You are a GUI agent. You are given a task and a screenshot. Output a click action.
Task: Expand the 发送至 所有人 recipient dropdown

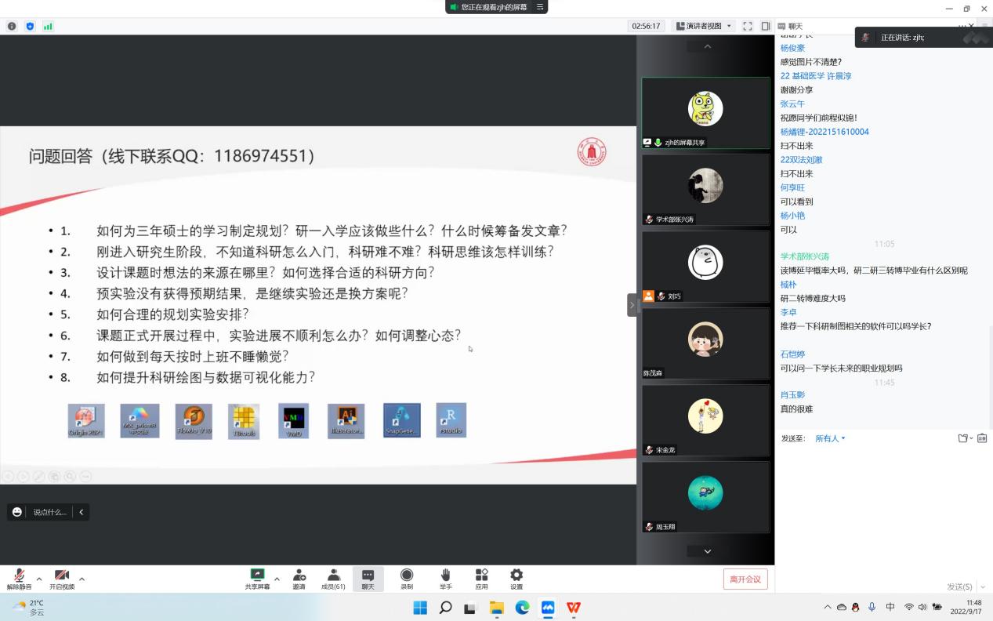pos(830,438)
